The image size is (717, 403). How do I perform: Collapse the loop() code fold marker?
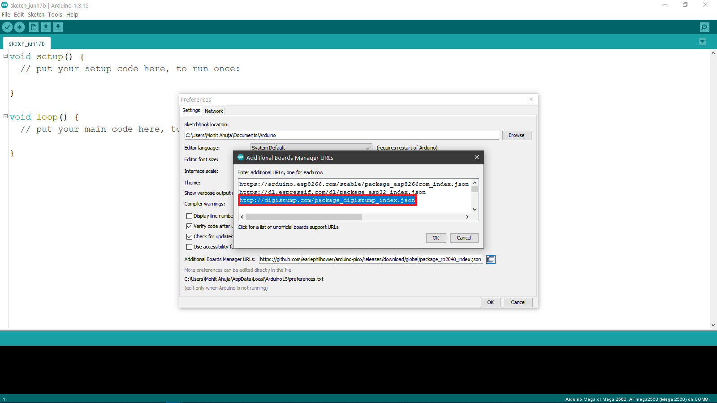point(6,116)
